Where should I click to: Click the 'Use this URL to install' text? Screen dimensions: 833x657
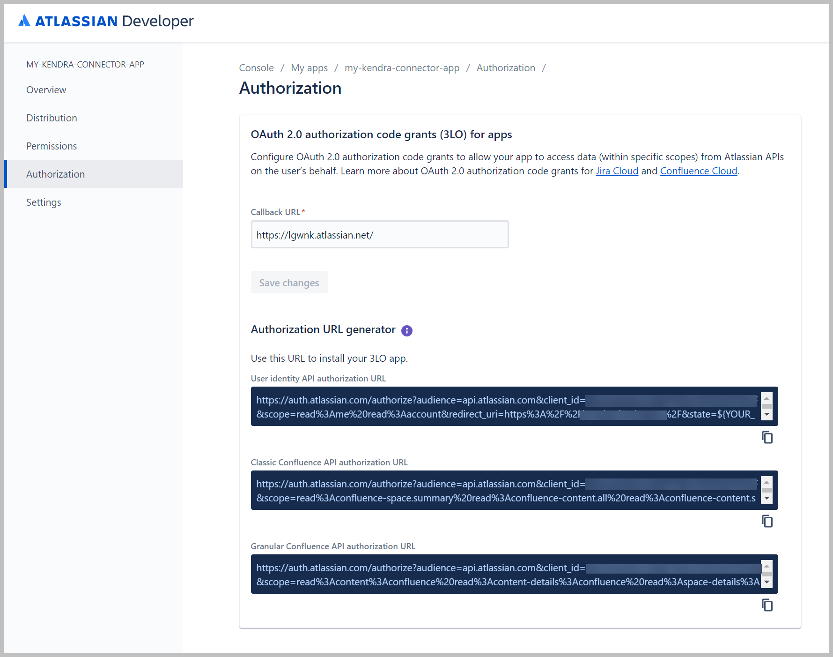point(329,358)
